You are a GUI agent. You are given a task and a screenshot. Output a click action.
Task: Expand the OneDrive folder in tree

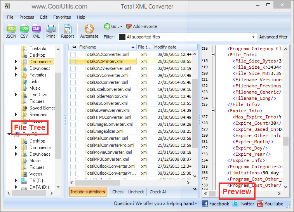point(16,95)
